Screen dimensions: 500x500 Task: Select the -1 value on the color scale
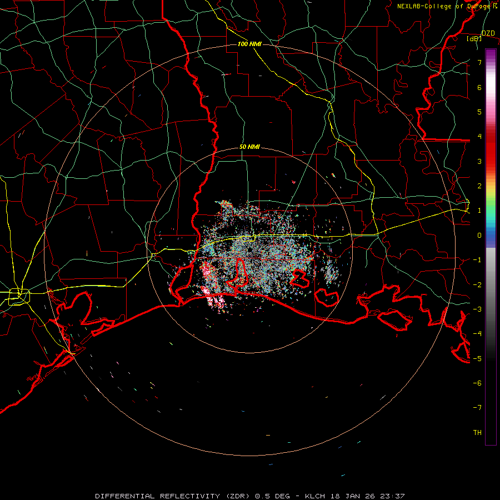coord(477,260)
